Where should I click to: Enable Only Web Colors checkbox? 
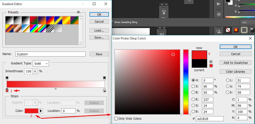pyautogui.click(x=116, y=119)
